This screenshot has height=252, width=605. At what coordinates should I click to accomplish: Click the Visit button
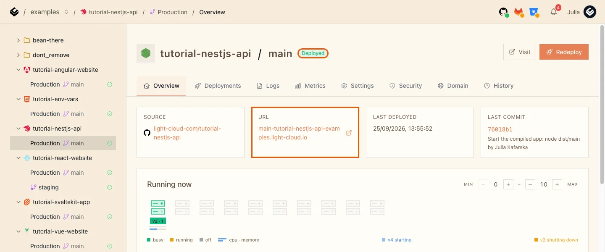[520, 52]
